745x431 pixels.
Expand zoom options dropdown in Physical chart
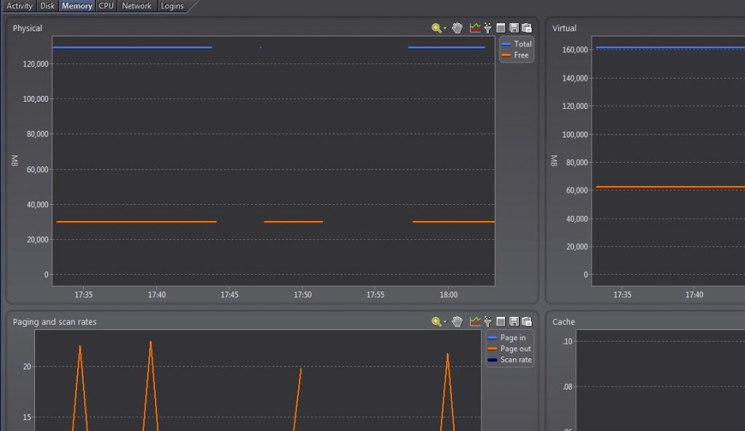pyautogui.click(x=445, y=28)
